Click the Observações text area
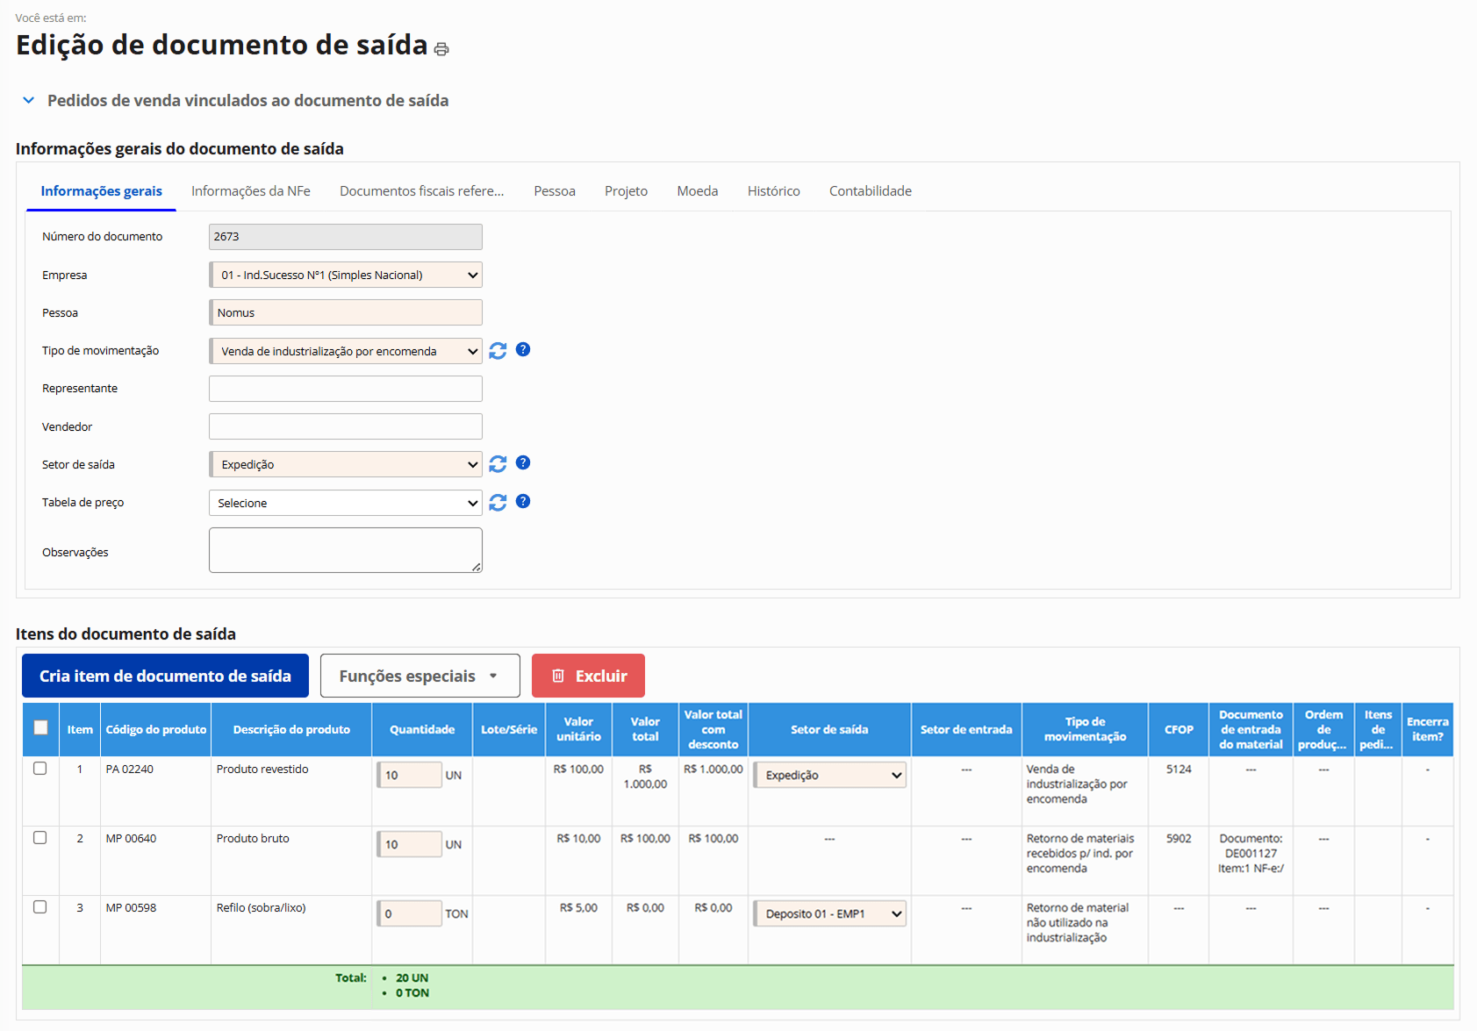Screen dimensions: 1477x1031 tap(346, 550)
